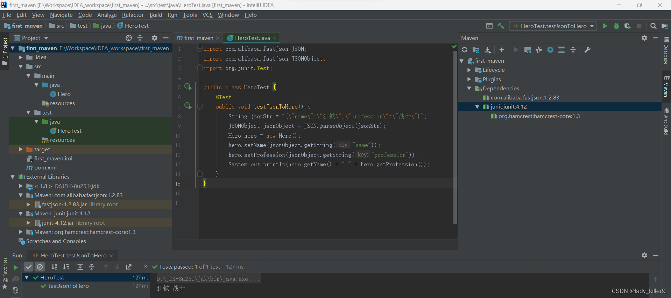Screen dimensions: 671x298
Task: Click the terminal window icon left of hammer
Action: coord(489,26)
